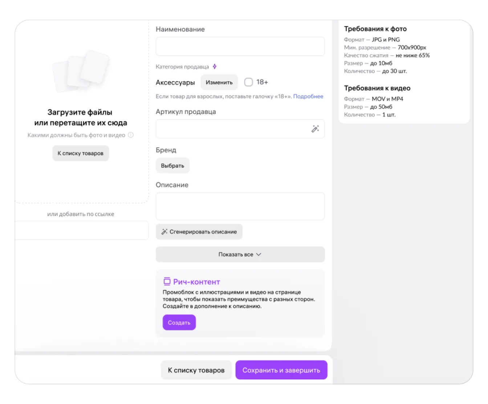Focus the Наименование input field
Viewport: 488px width, 404px height.
pyautogui.click(x=240, y=46)
